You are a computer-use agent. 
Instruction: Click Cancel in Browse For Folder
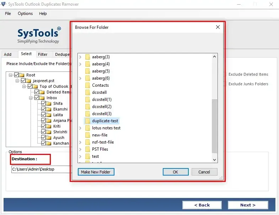pos(204,172)
